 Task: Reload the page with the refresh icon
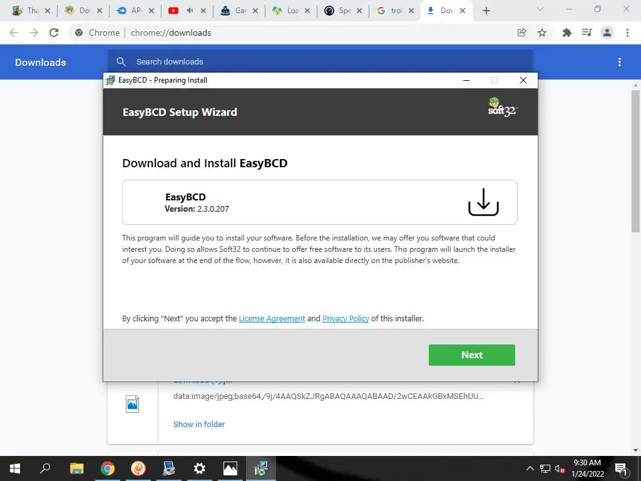[x=54, y=33]
